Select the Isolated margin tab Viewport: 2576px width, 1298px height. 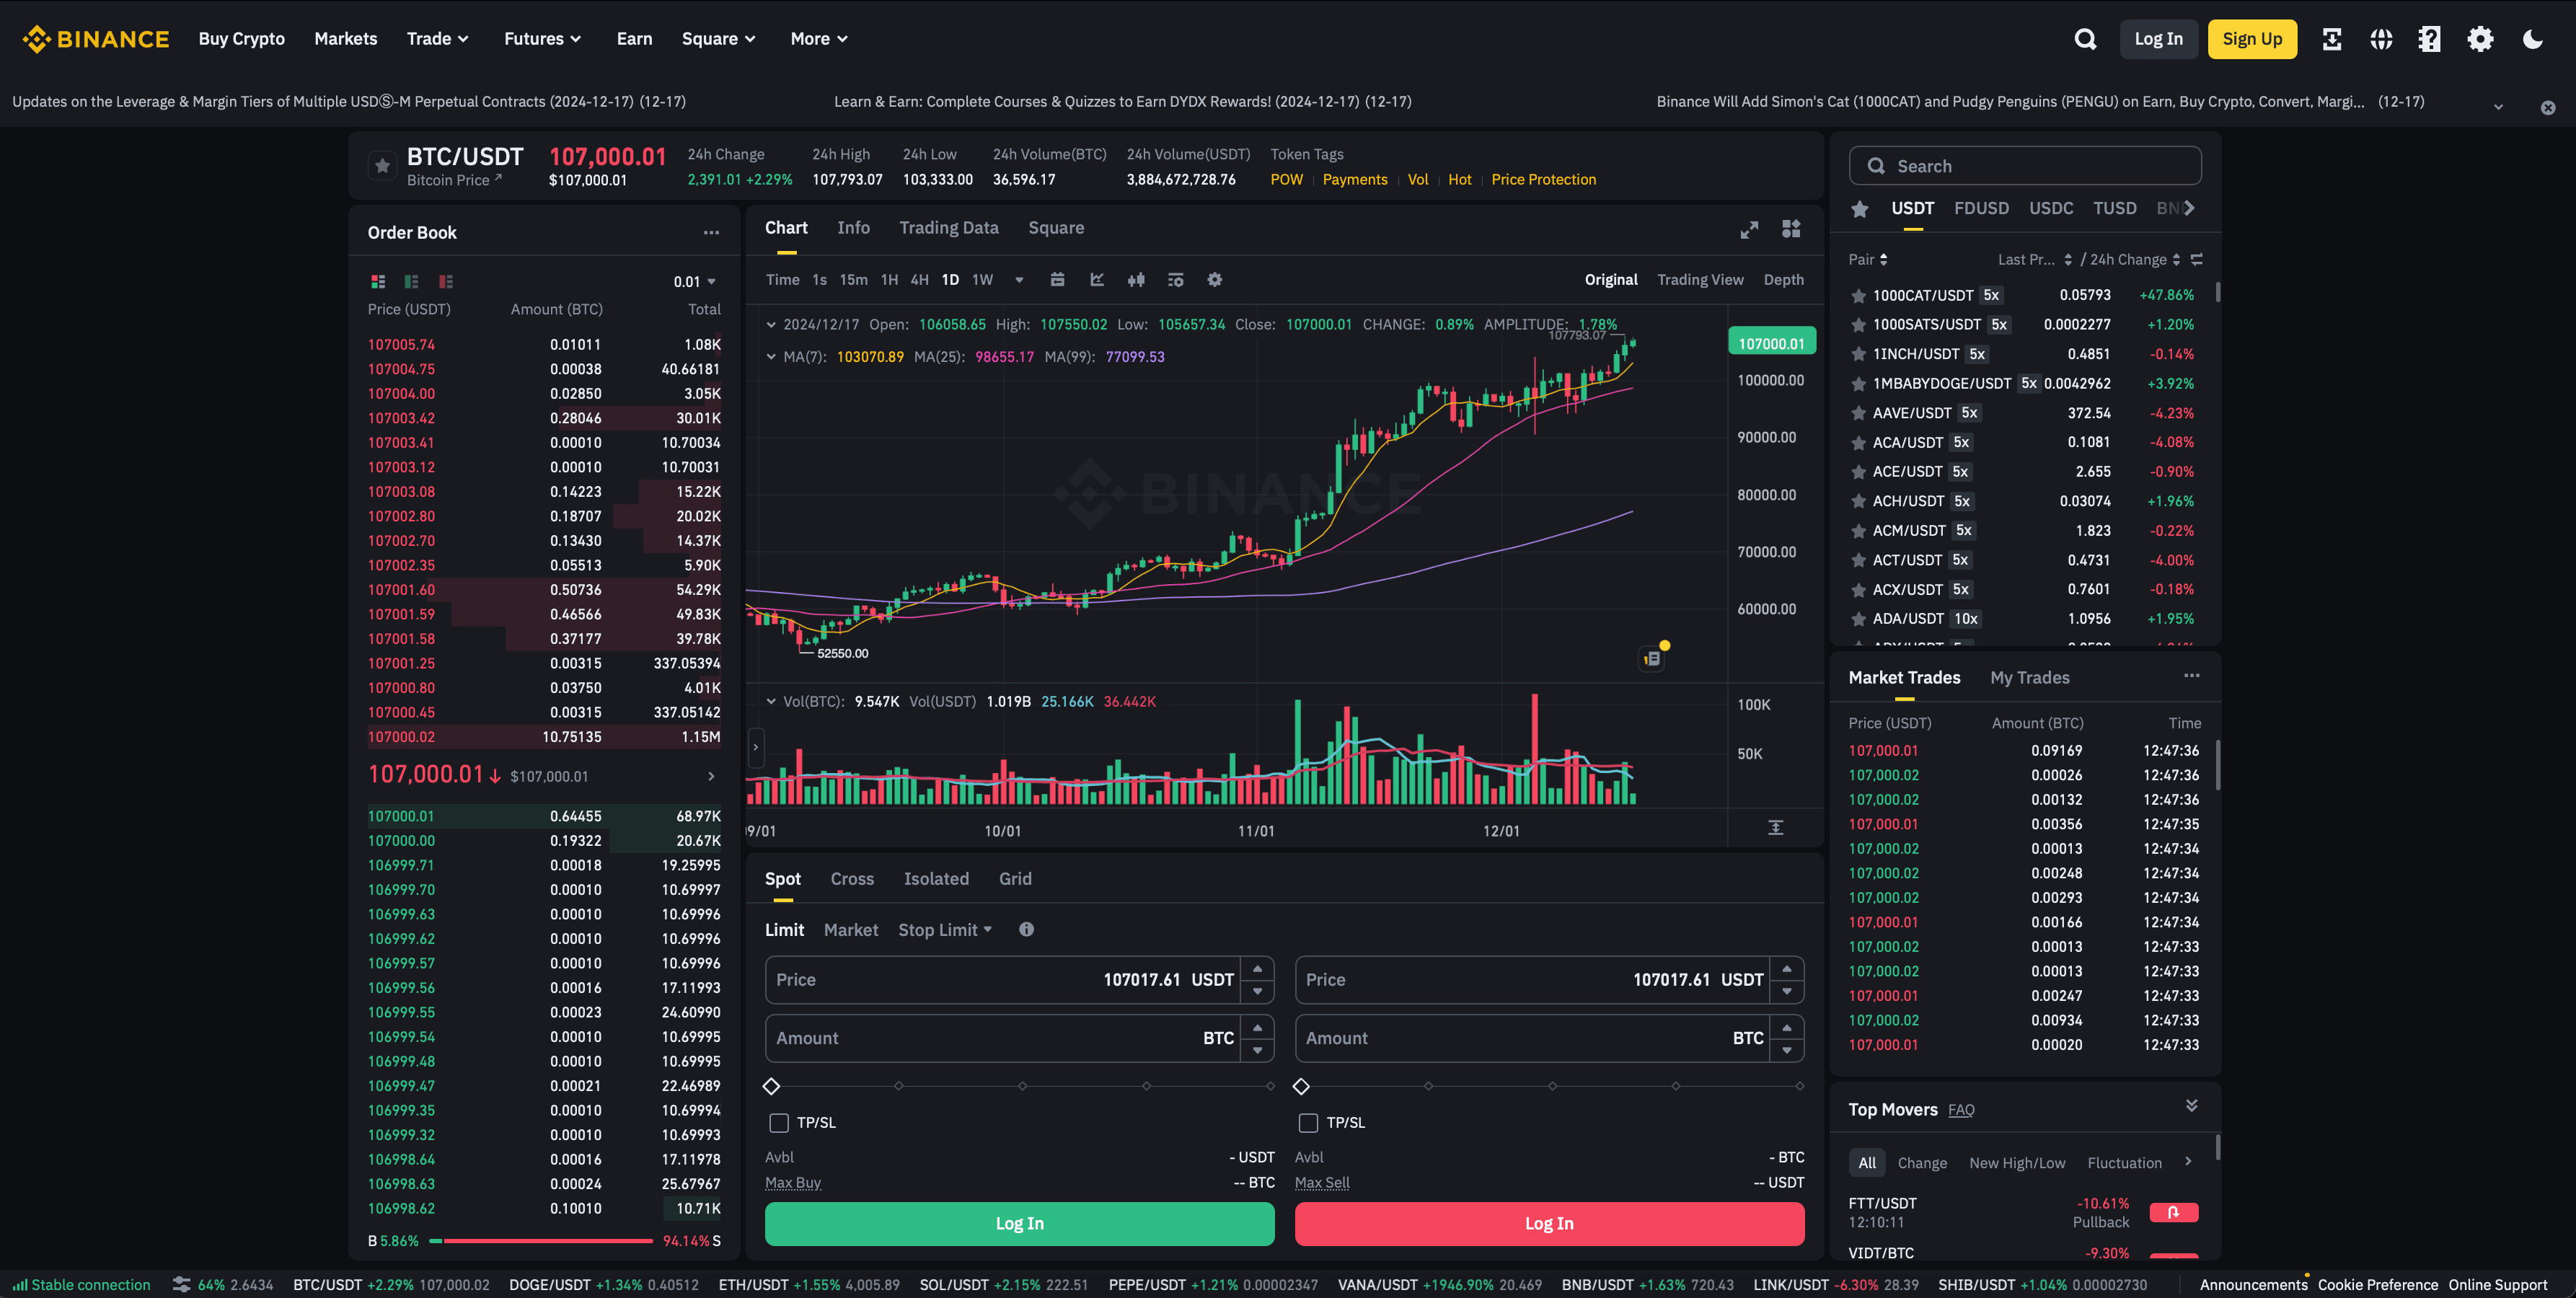coord(935,878)
